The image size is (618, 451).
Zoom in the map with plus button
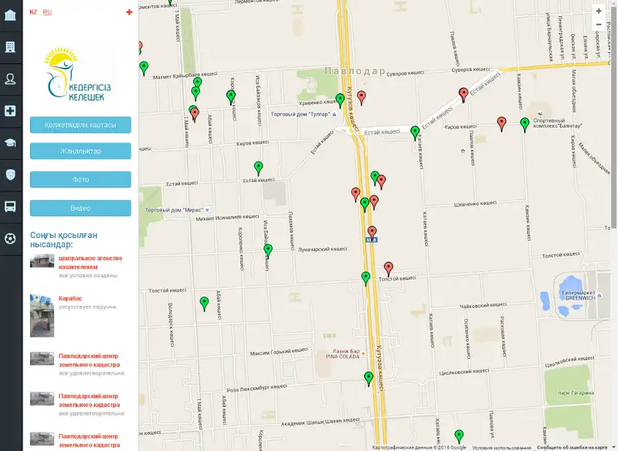pos(598,12)
